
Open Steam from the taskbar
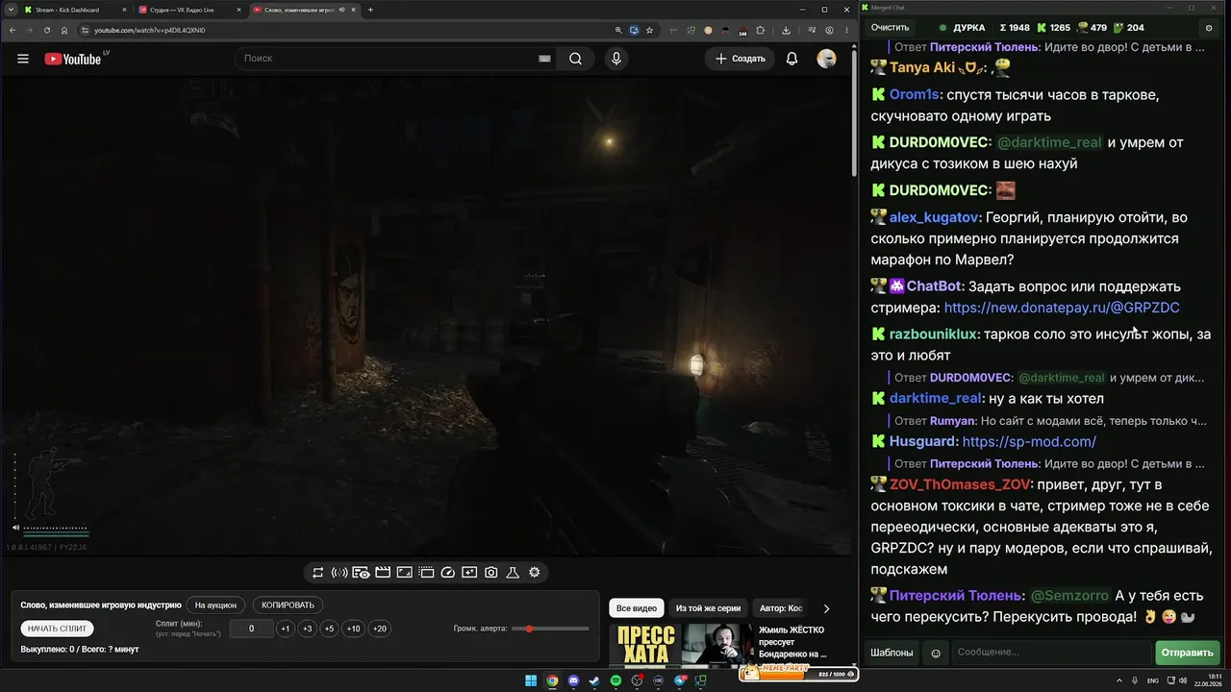click(595, 680)
